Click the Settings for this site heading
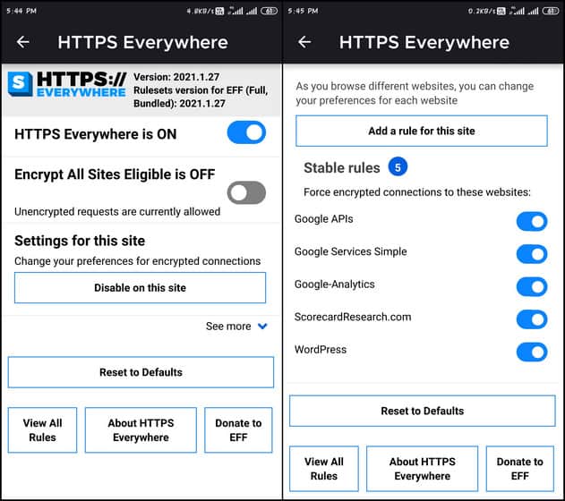Viewport: 565px width, 501px height. [80, 241]
